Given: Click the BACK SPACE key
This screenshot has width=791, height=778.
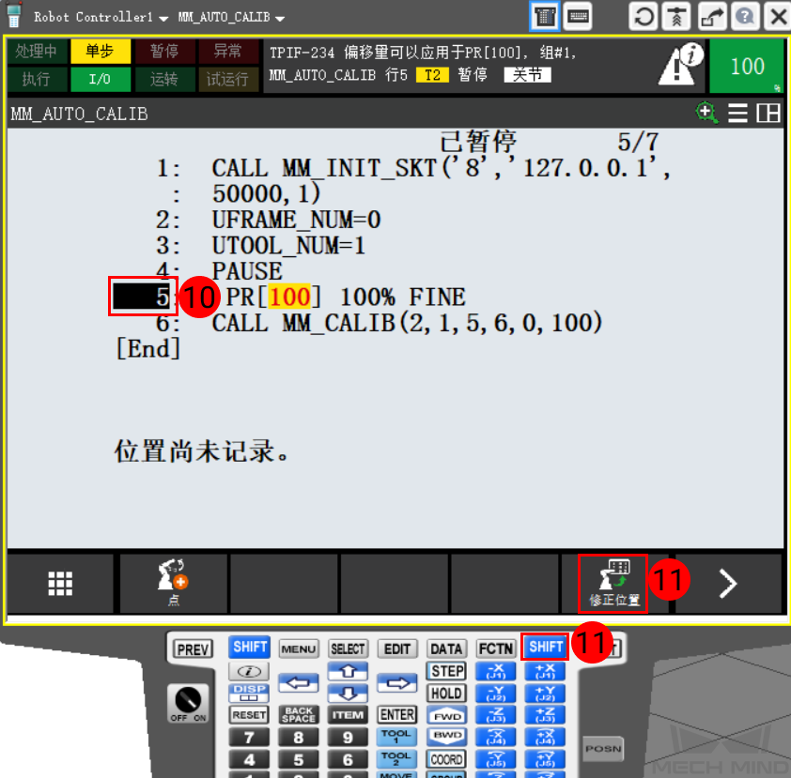Looking at the screenshot, I should 298,714.
